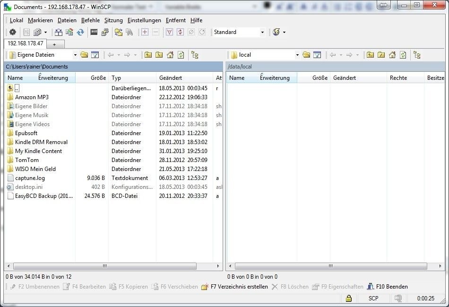Click the synchronize directories icon
The height and width of the screenshot is (307, 449).
click(69, 32)
